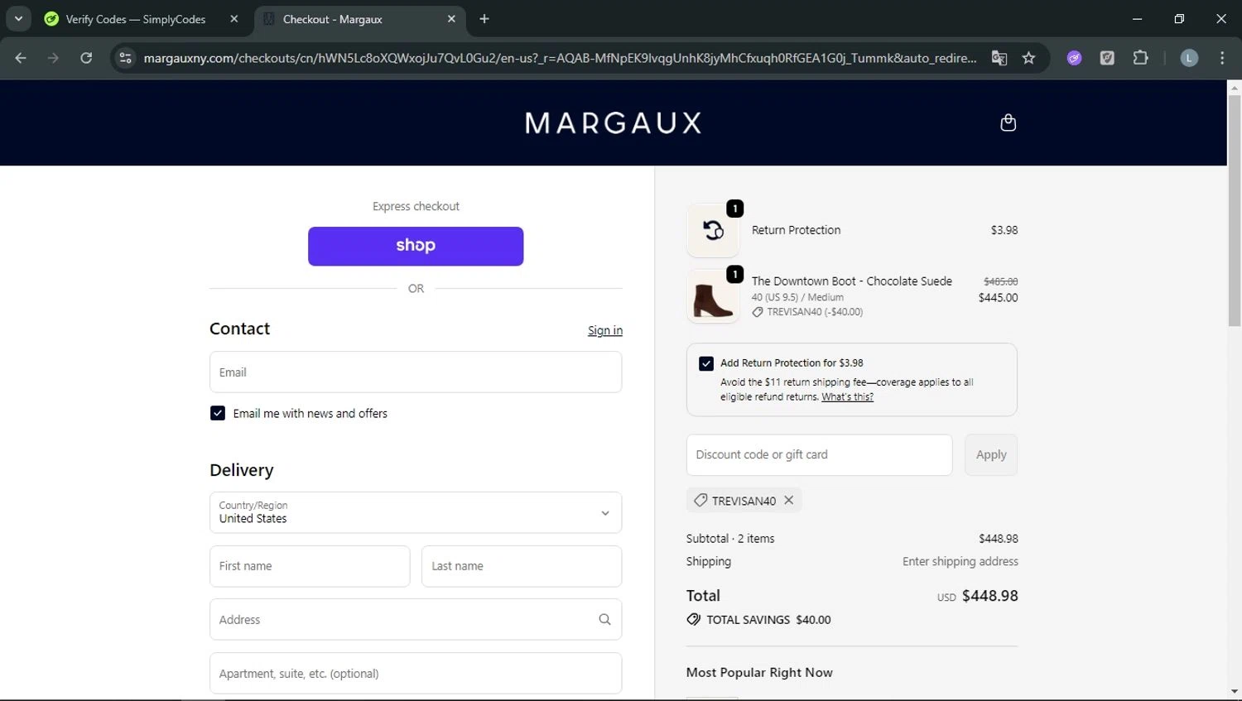
Task: Click the Most Popular Right Now heading
Action: coord(759,673)
